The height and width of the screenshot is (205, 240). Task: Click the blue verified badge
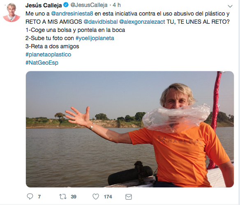pyautogui.click(x=66, y=5)
